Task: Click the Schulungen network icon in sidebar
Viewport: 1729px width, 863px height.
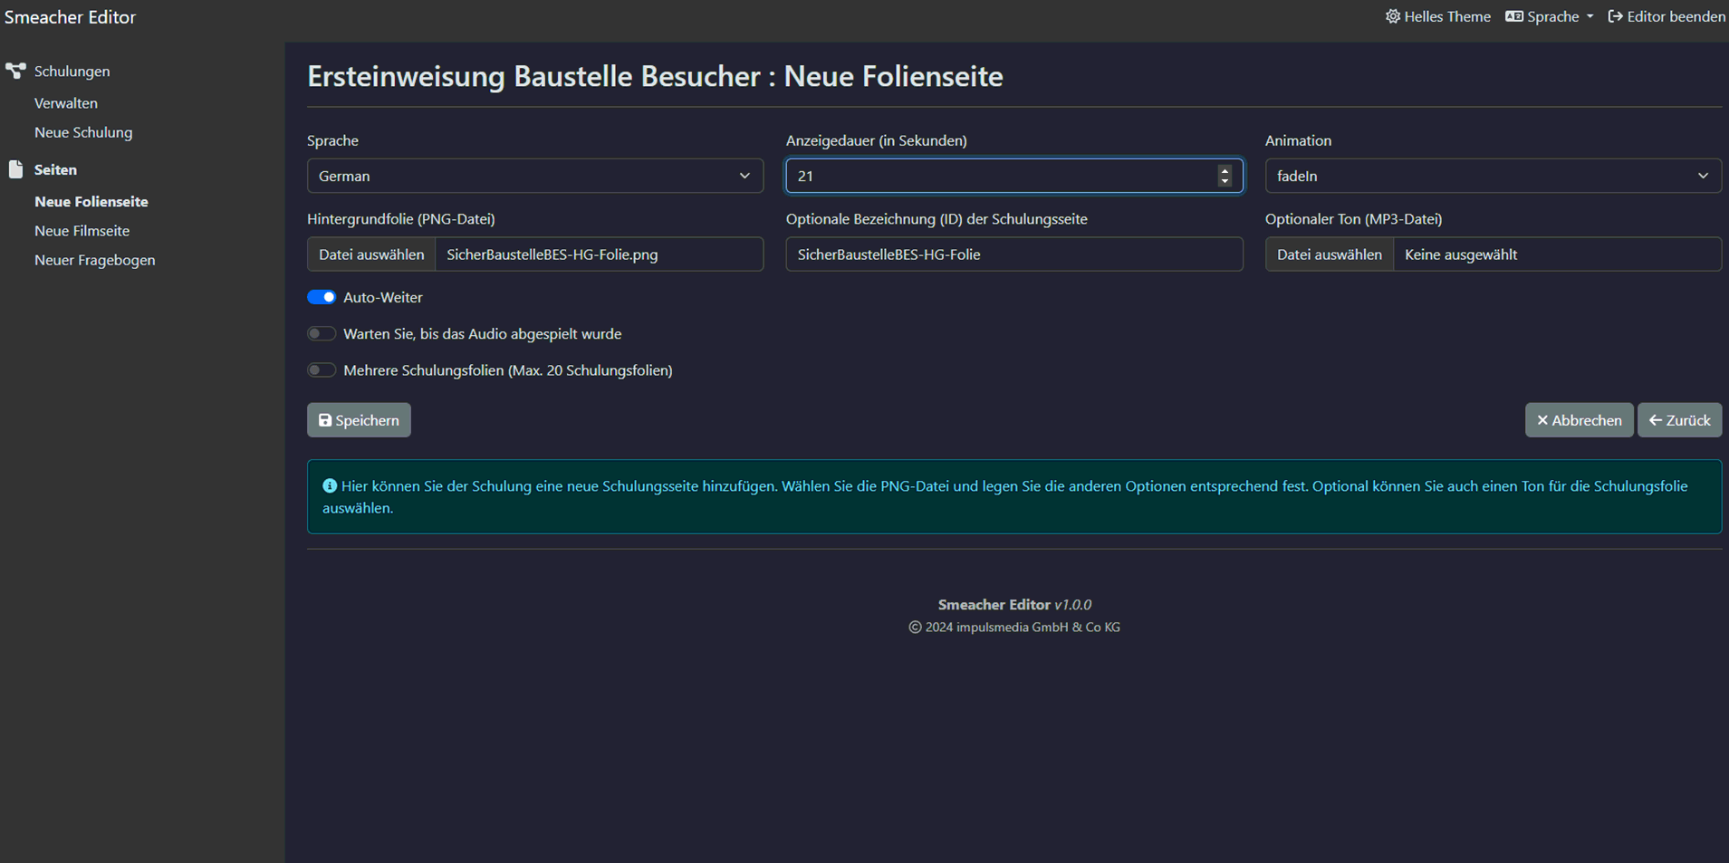Action: click(15, 71)
